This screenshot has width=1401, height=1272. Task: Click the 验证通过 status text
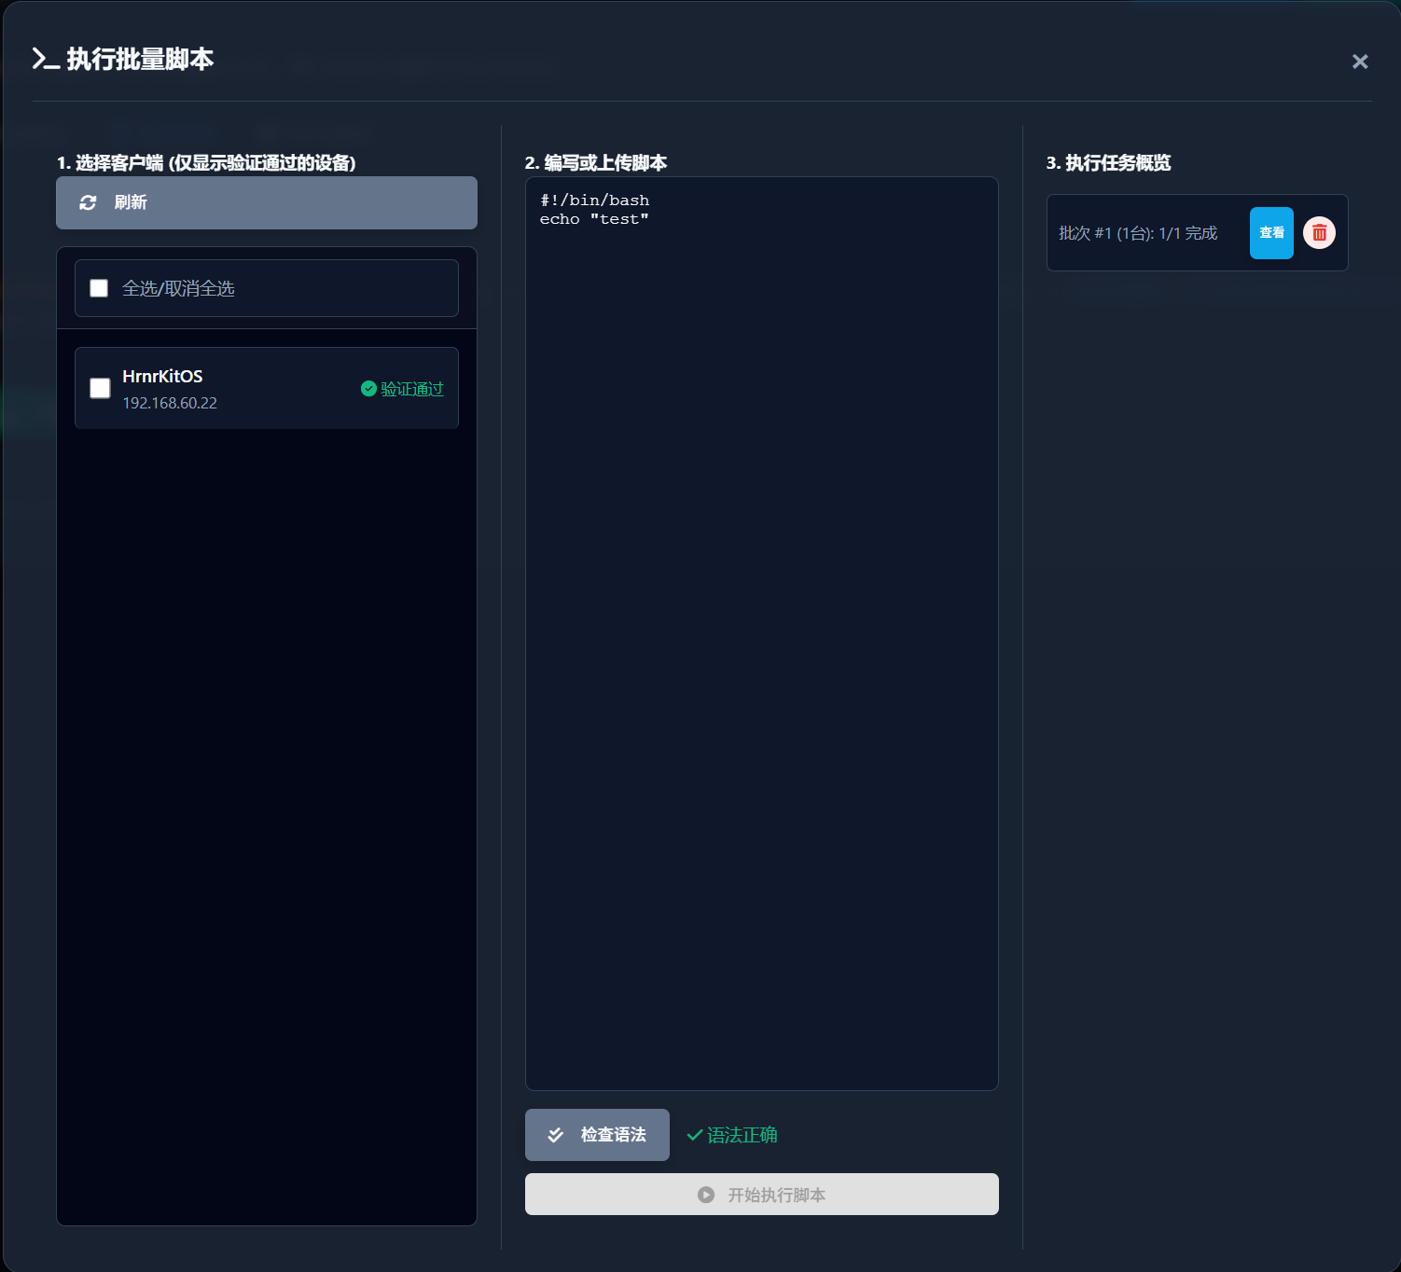click(412, 389)
